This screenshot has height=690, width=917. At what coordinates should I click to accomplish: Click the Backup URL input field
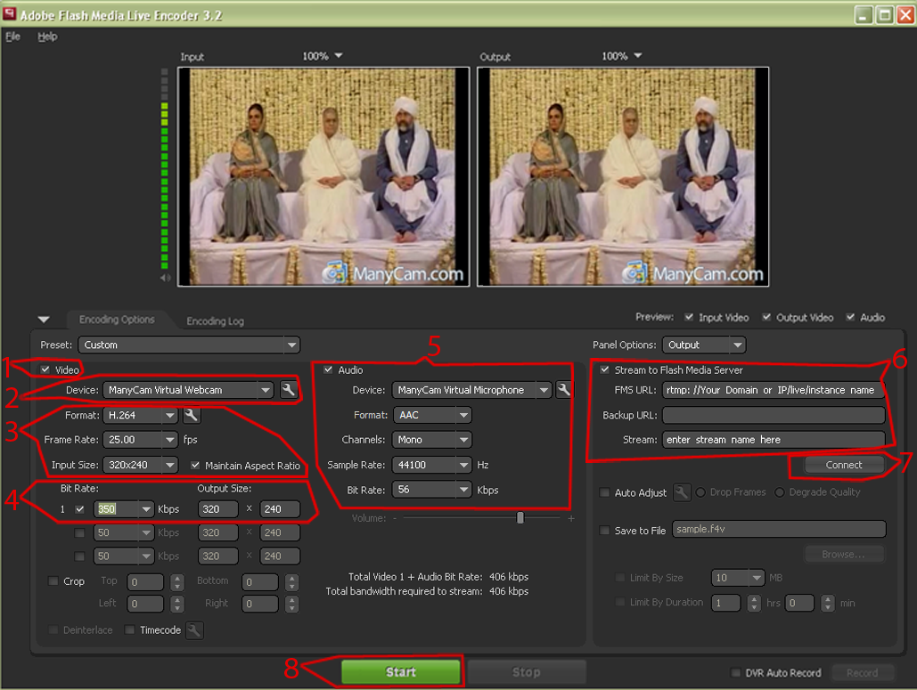774,415
